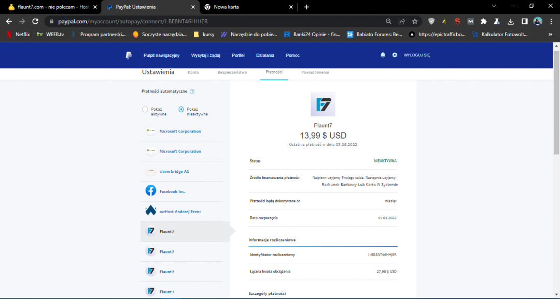The height and width of the screenshot is (299, 560).
Task: Select cleverbridge AG in payment list
Action: click(174, 171)
